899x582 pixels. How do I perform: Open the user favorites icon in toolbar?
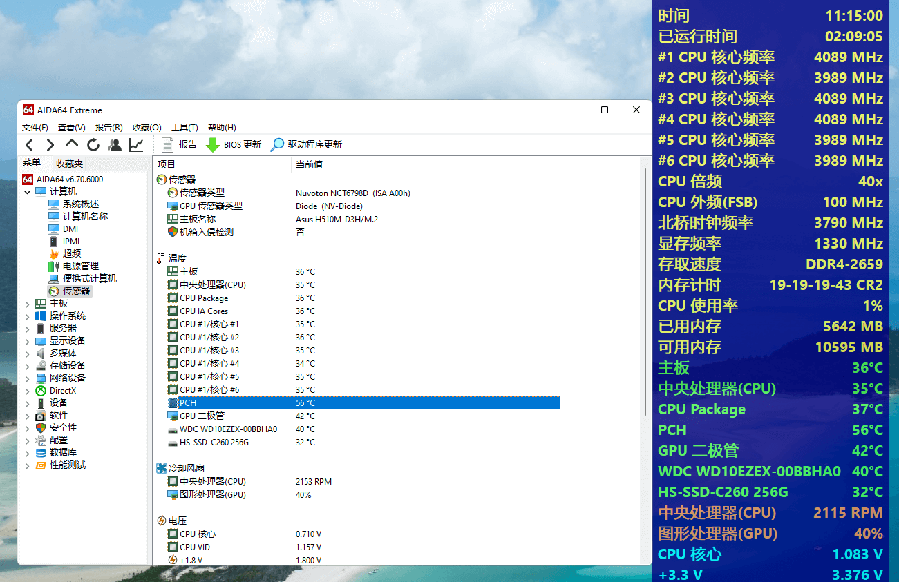(x=115, y=145)
